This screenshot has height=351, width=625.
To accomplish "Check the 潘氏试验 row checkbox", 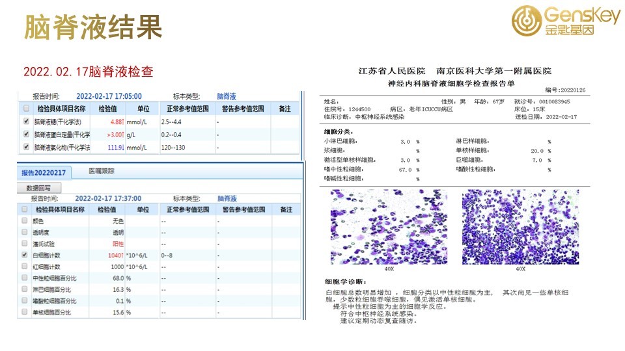I will click(25, 244).
